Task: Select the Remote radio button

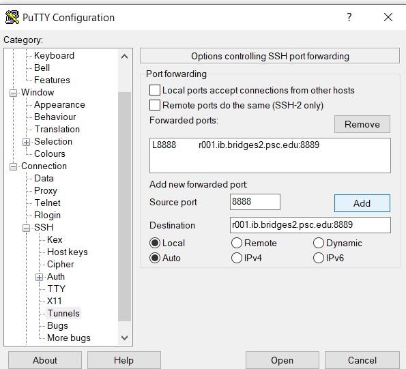Action: tap(237, 243)
